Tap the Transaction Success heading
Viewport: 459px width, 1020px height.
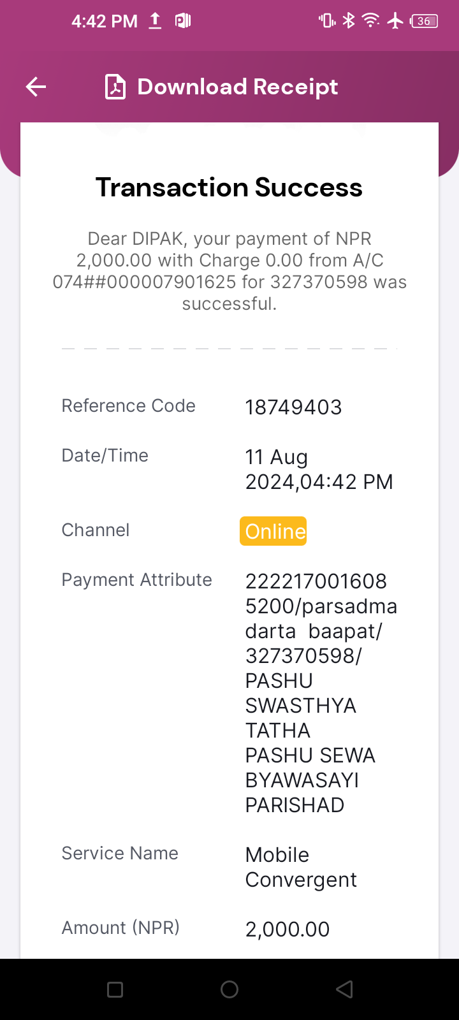(229, 187)
